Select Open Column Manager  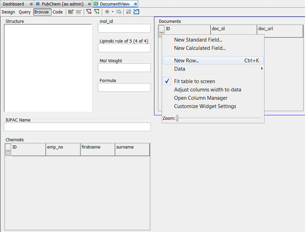point(201,98)
